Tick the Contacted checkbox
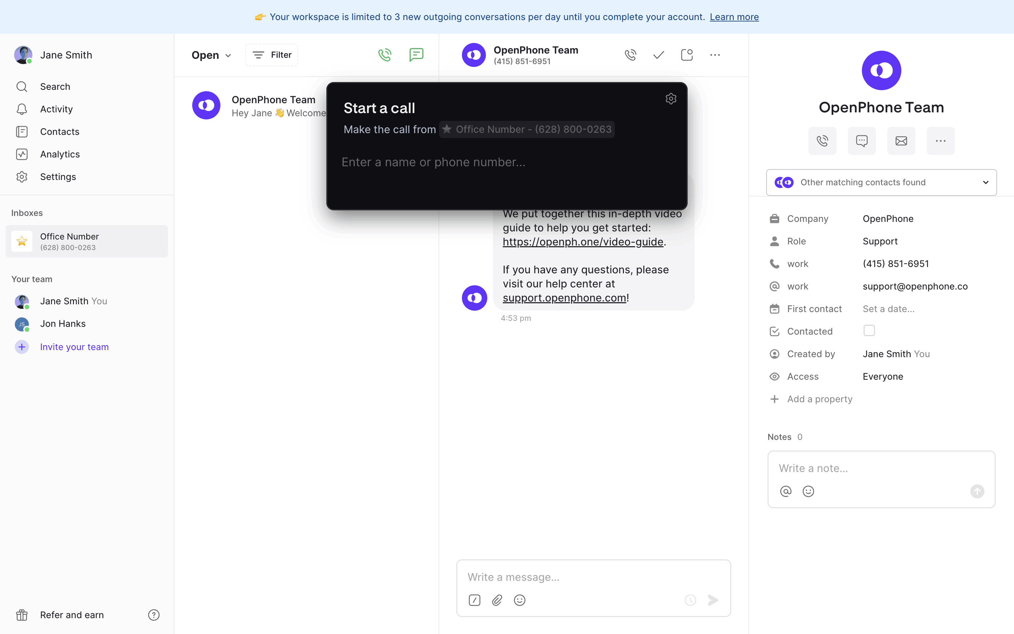 [869, 331]
